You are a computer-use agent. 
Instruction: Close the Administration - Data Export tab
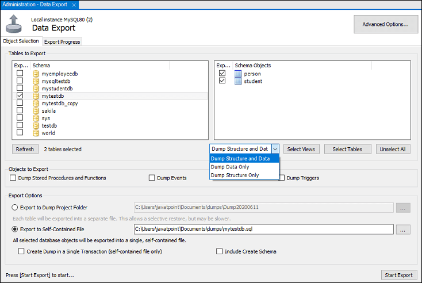72,5
